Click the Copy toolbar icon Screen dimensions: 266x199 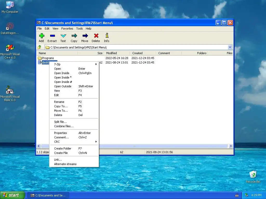74,36
